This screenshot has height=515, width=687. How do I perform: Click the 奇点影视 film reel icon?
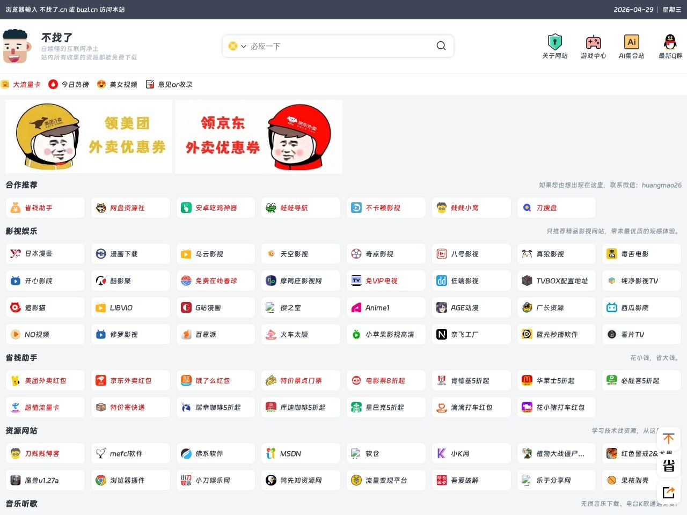pos(356,254)
